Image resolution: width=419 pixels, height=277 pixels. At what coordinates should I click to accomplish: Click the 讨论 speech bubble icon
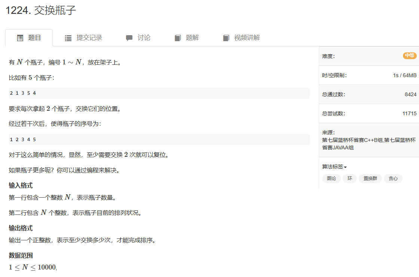tap(129, 38)
